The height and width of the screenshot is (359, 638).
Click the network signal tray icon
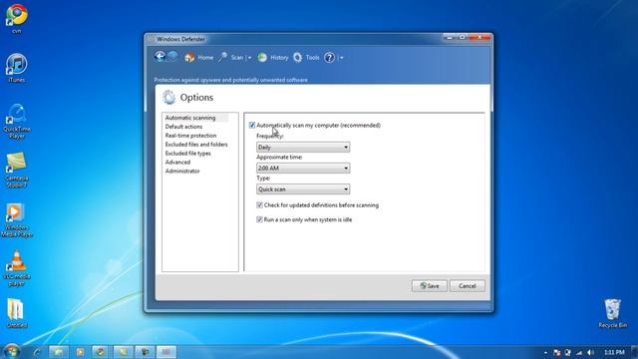click(x=579, y=352)
